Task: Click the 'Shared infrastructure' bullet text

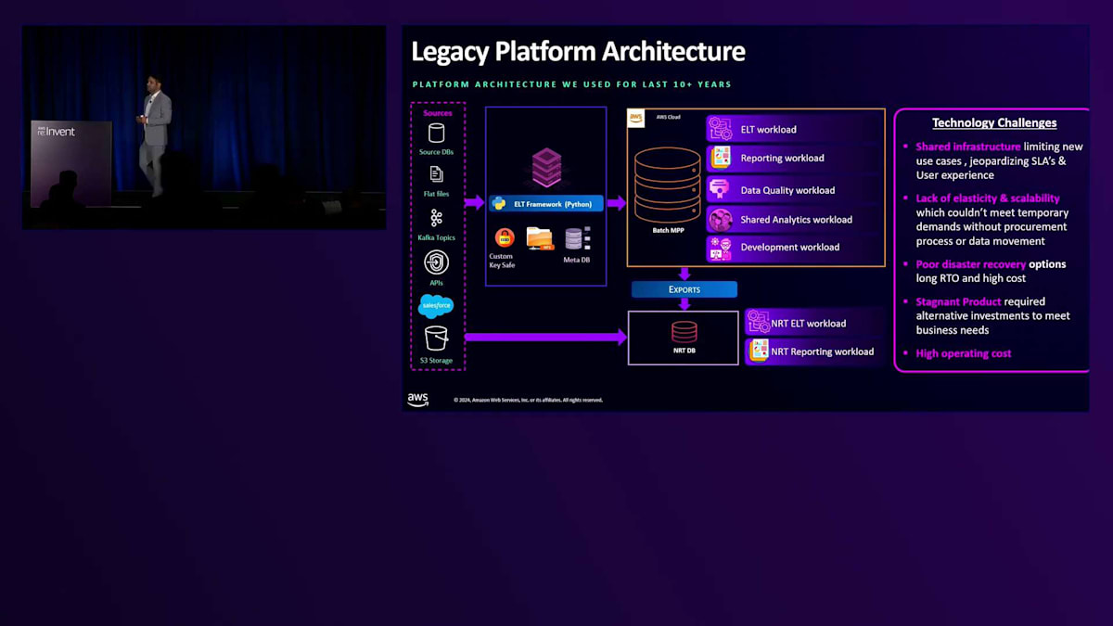Action: click(x=968, y=147)
